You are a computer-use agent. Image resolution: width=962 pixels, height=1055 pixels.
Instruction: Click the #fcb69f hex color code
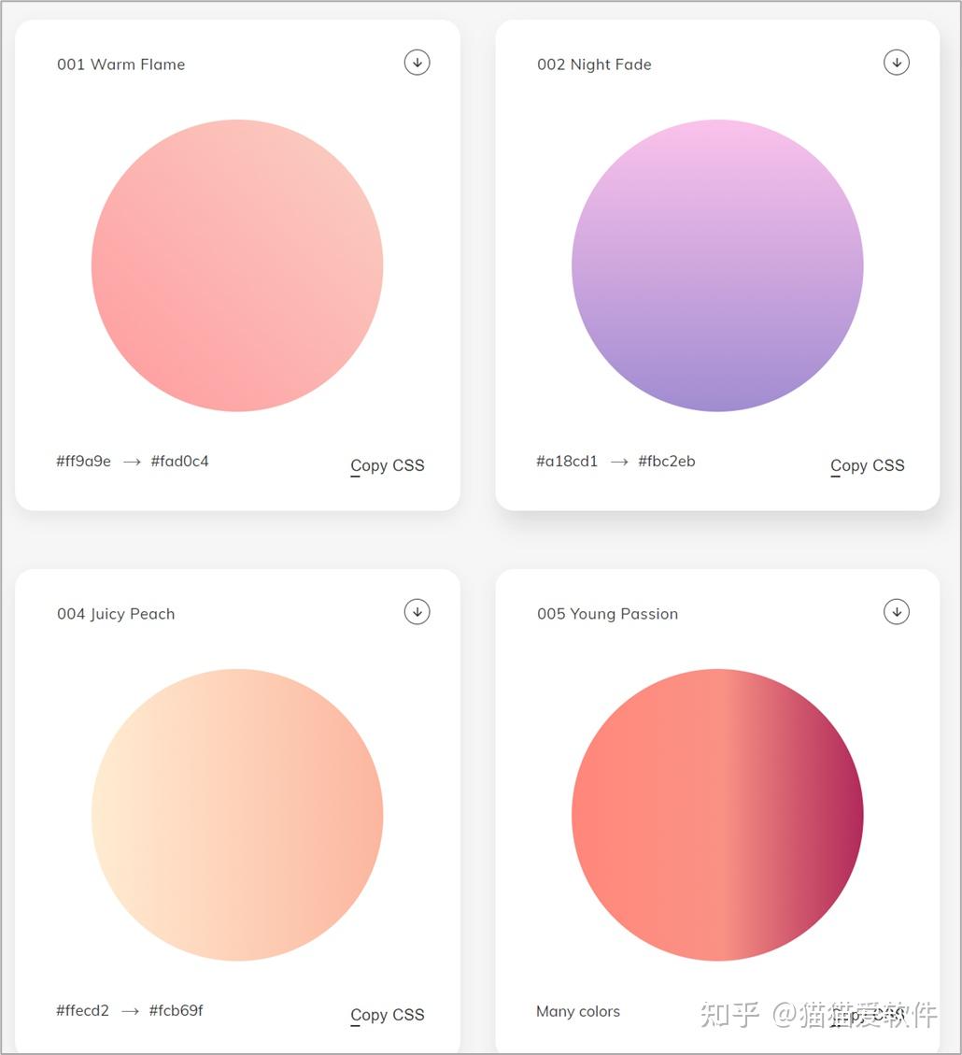tap(177, 1010)
